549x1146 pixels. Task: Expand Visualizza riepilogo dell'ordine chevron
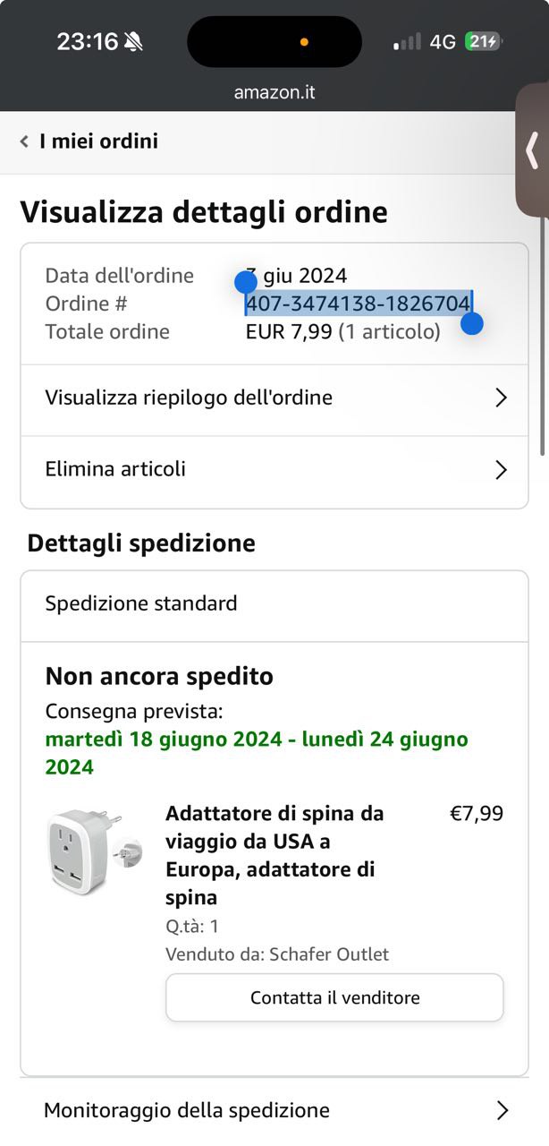(501, 398)
